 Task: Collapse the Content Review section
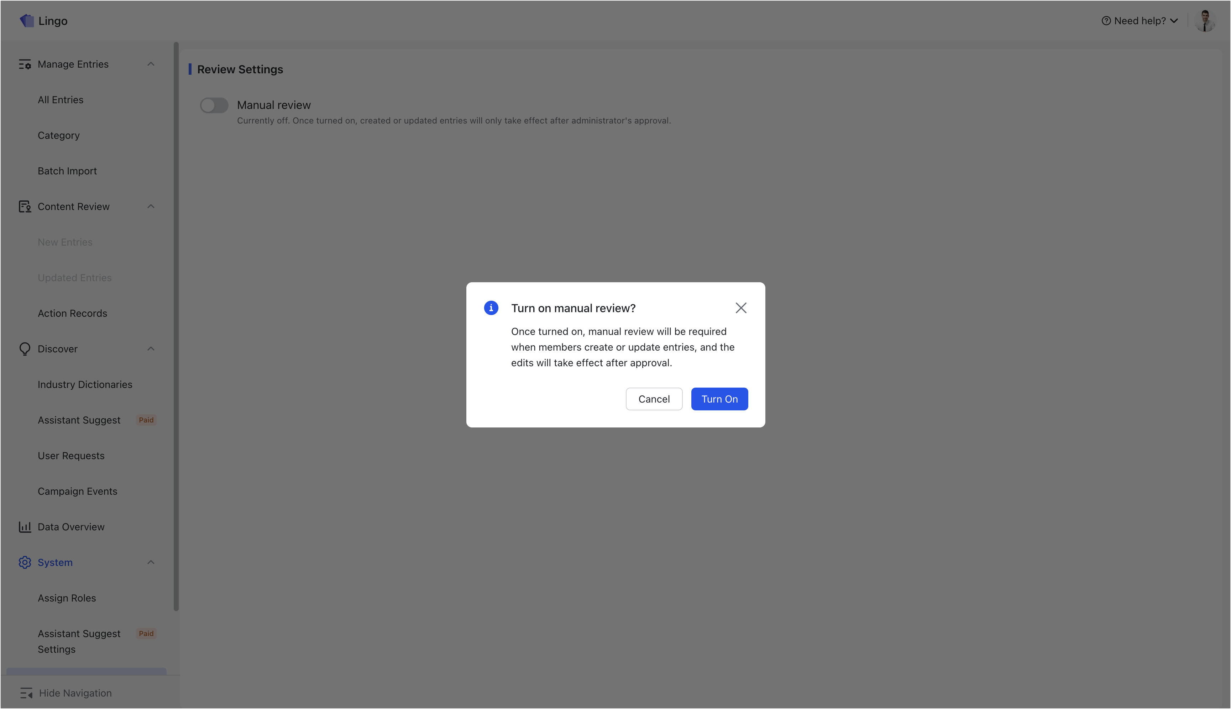point(151,206)
